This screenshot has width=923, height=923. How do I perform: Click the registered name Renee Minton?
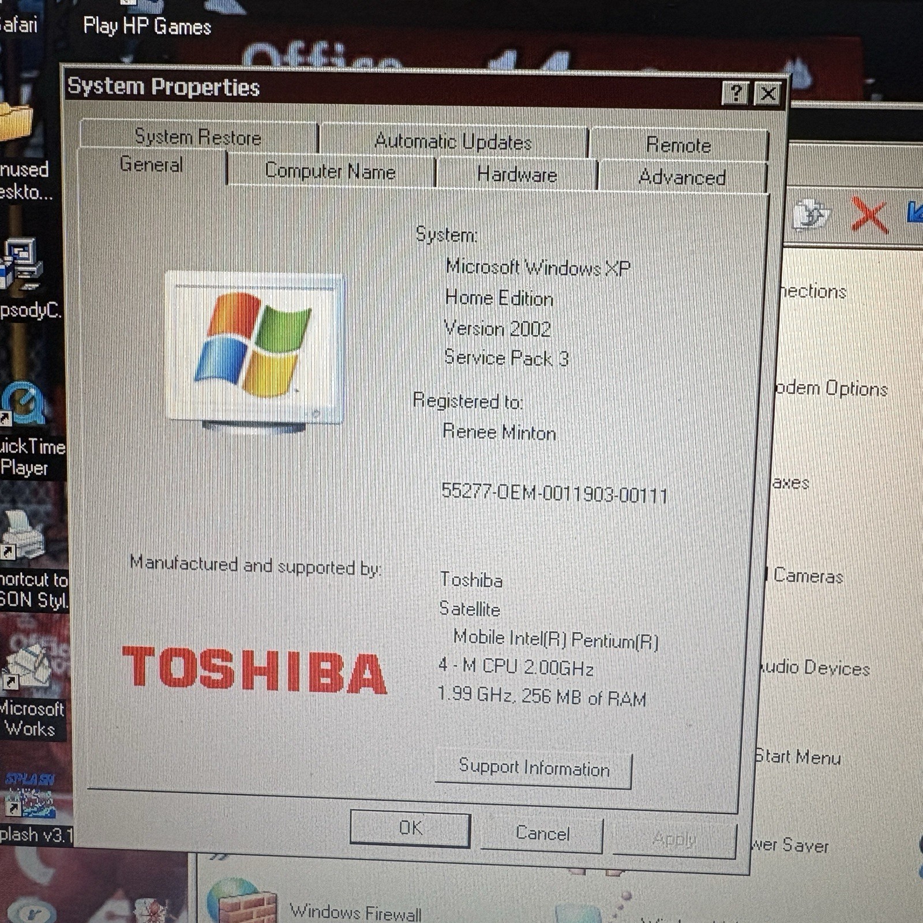tap(499, 432)
